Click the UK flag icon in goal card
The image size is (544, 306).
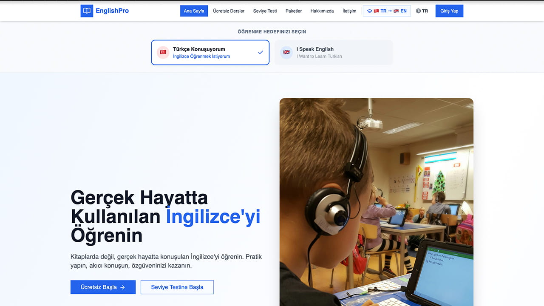[286, 52]
